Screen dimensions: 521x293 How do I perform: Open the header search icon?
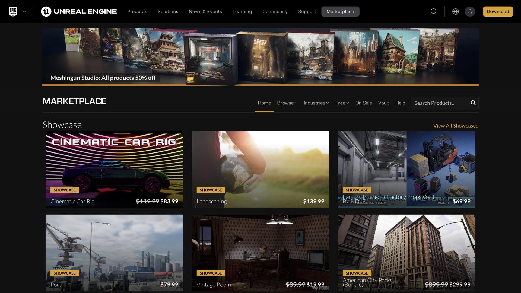pyautogui.click(x=434, y=11)
